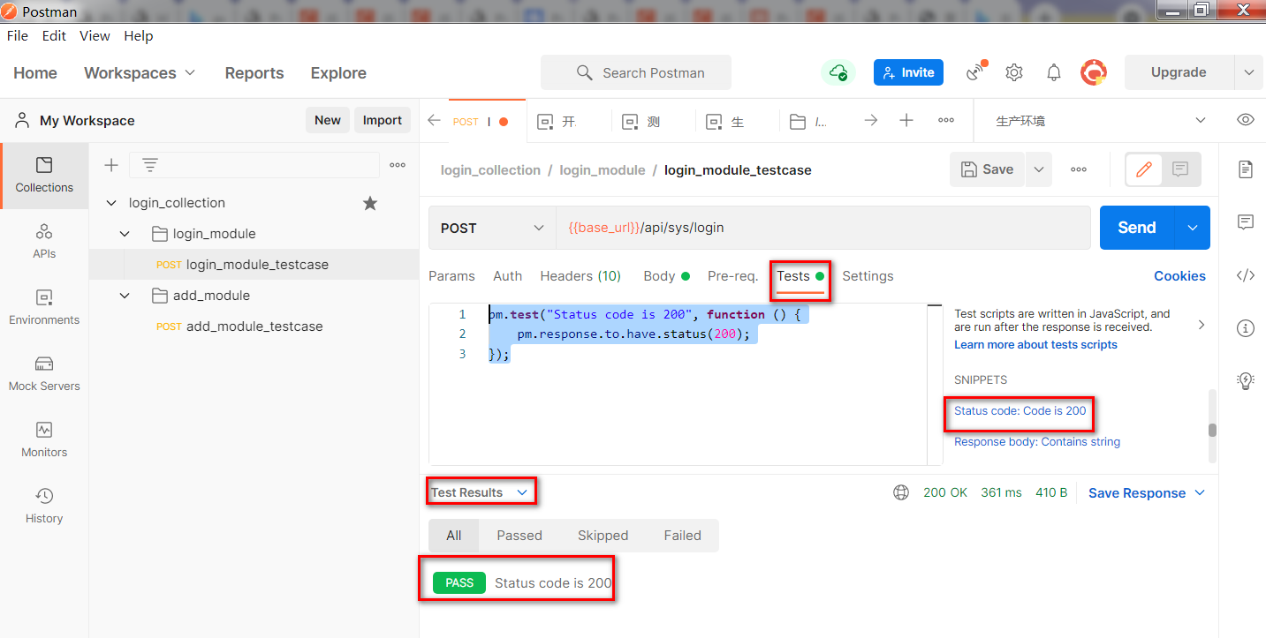1266x638 pixels.
Task: Collapse the snippets help panel arrow
Action: pyautogui.click(x=1201, y=325)
